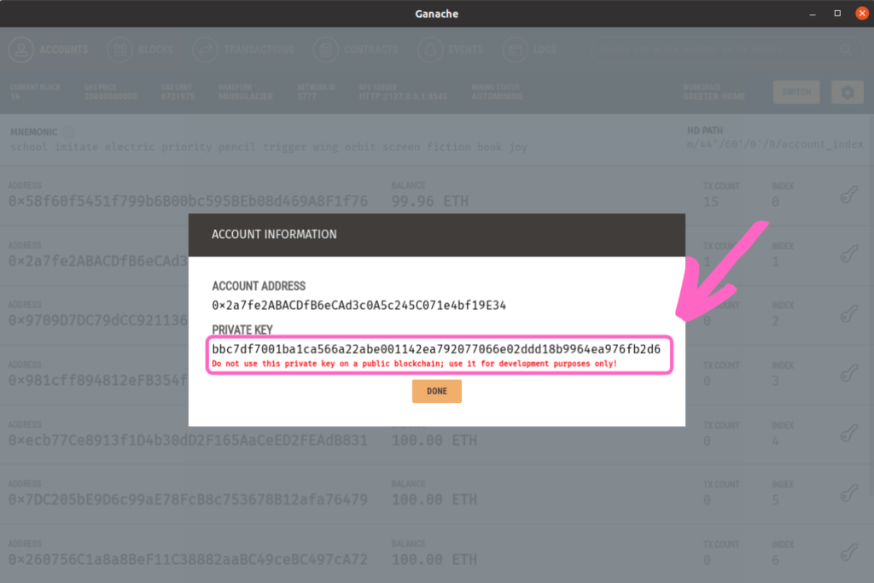Screen dimensions: 874x583
Task: Show key for account index 2
Action: [849, 314]
